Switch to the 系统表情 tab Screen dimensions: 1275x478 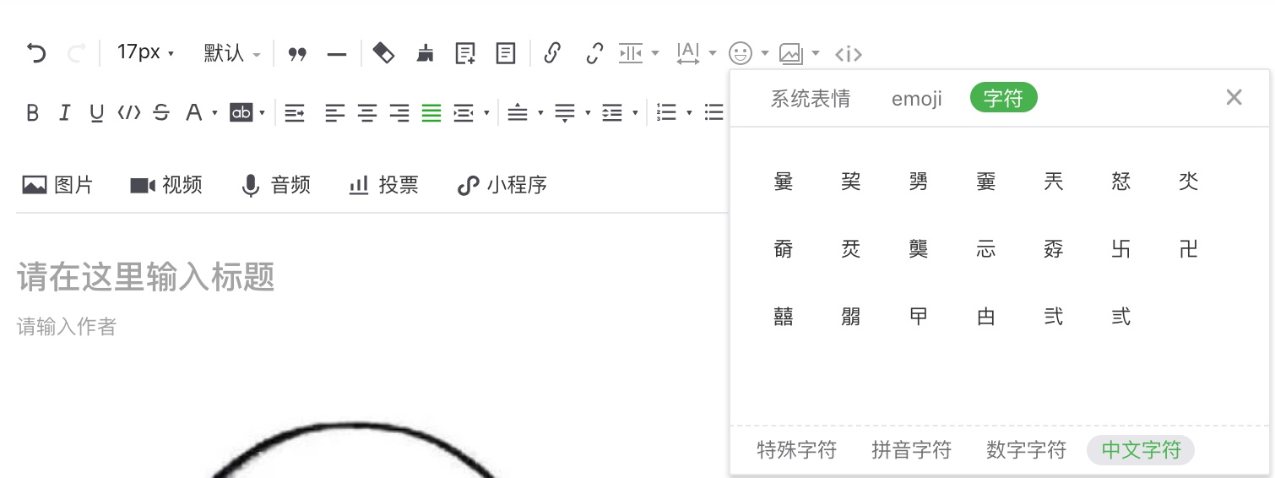tap(810, 99)
